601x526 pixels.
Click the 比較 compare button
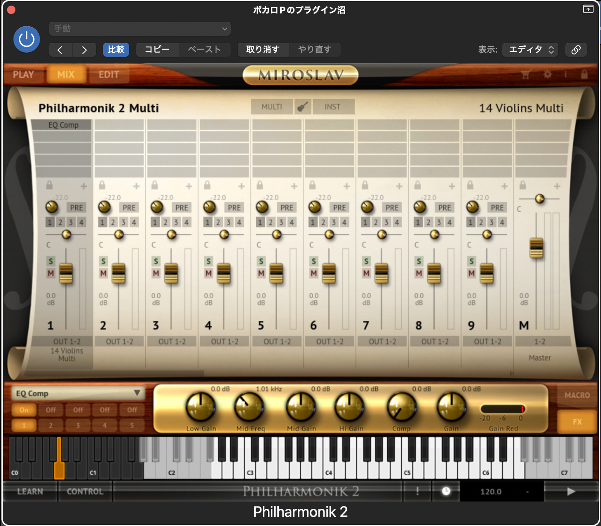coord(116,50)
